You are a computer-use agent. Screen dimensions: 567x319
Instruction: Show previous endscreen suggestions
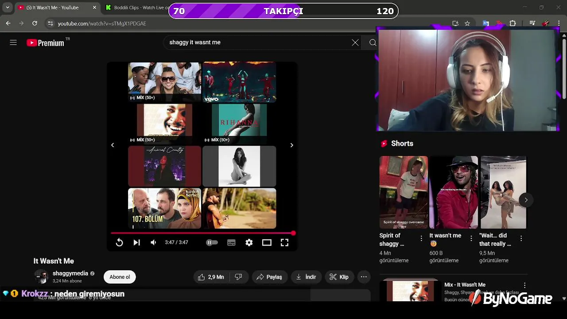click(x=113, y=145)
